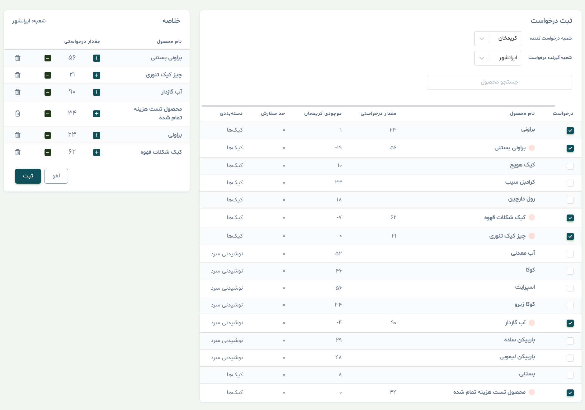This screenshot has width=585, height=410.
Task: Remove کیک شکلات قهوه with trash icon
Action: (18, 152)
